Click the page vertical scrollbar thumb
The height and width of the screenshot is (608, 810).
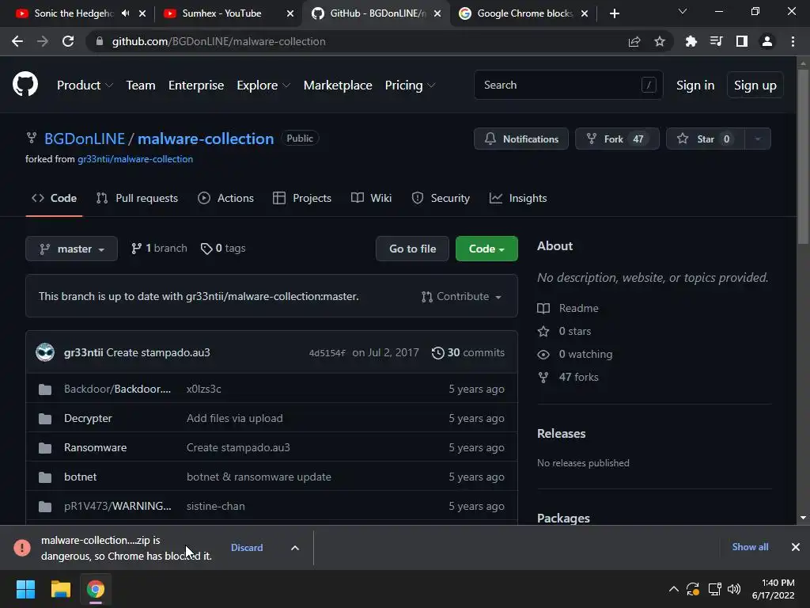(x=803, y=155)
